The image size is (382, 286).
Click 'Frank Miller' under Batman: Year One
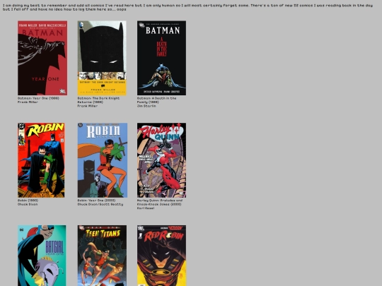click(28, 102)
